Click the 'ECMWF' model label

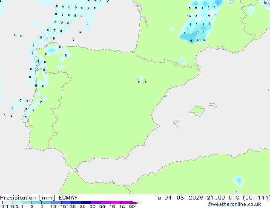click(69, 198)
